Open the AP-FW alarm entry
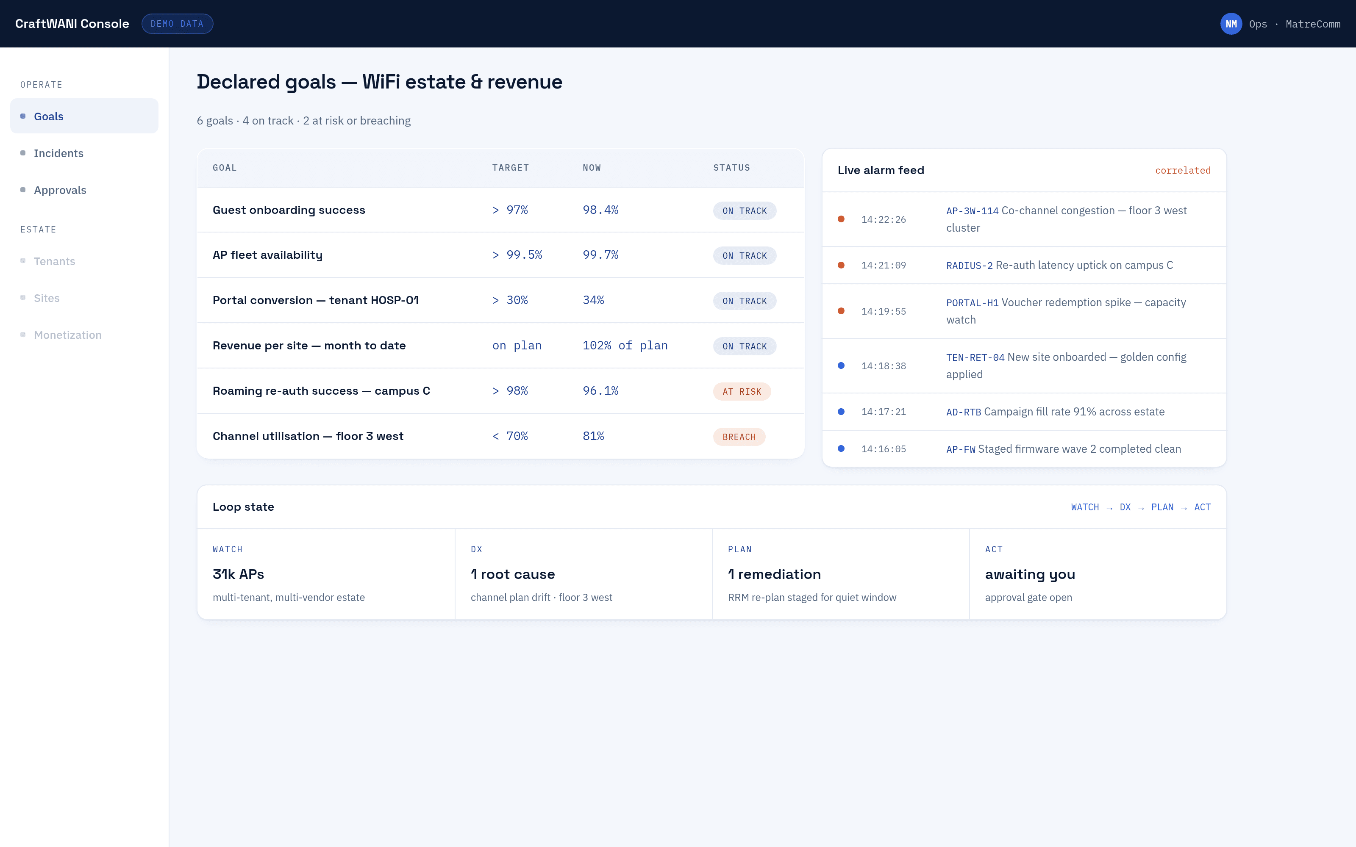 (1024, 449)
